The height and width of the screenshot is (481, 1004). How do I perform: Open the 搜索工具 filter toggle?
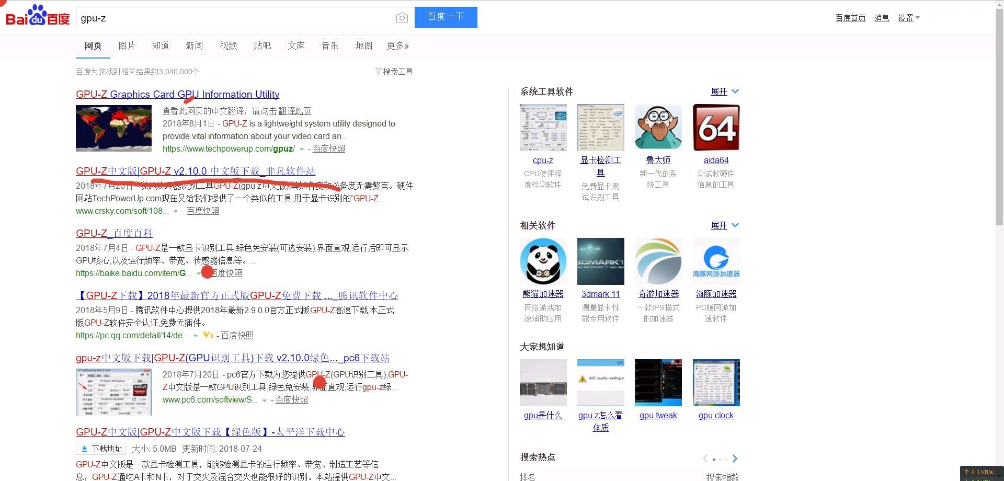click(393, 71)
